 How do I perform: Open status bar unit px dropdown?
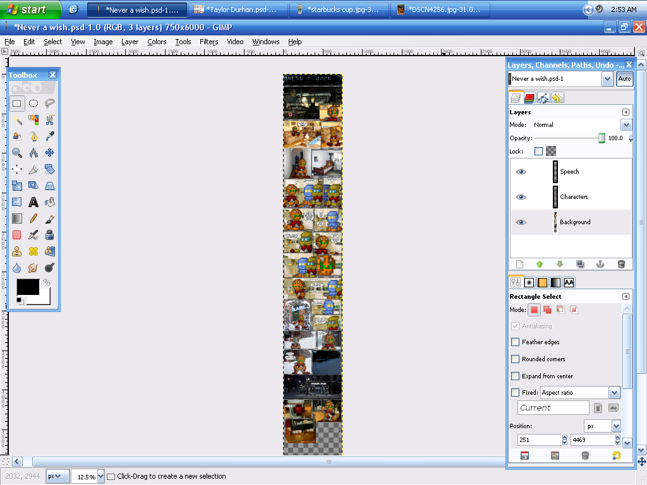coord(56,476)
